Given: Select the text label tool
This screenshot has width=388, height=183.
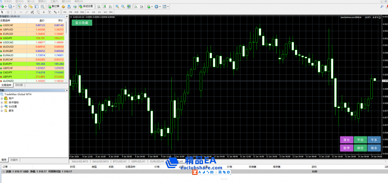Looking at the screenshot, I should [x=50, y=12].
